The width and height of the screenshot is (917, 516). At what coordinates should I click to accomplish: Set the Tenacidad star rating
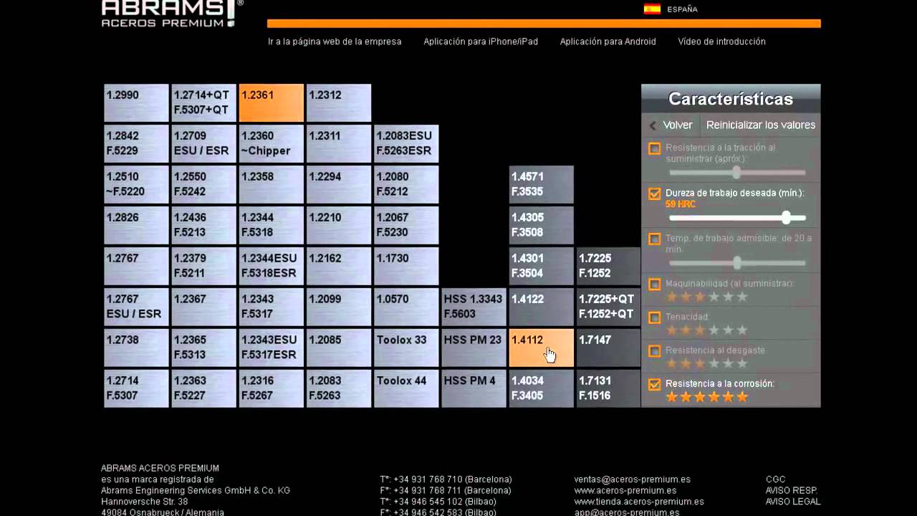[x=707, y=330]
